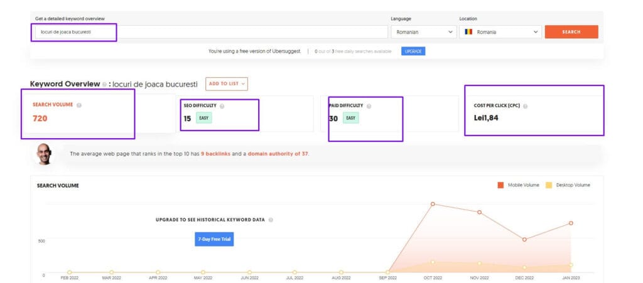The width and height of the screenshot is (643, 283).
Task: Toggle the Mobile Volume legend swatch
Action: [500, 185]
